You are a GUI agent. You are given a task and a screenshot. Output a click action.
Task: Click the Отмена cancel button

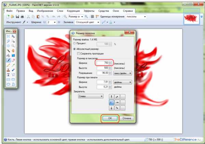point(127,118)
